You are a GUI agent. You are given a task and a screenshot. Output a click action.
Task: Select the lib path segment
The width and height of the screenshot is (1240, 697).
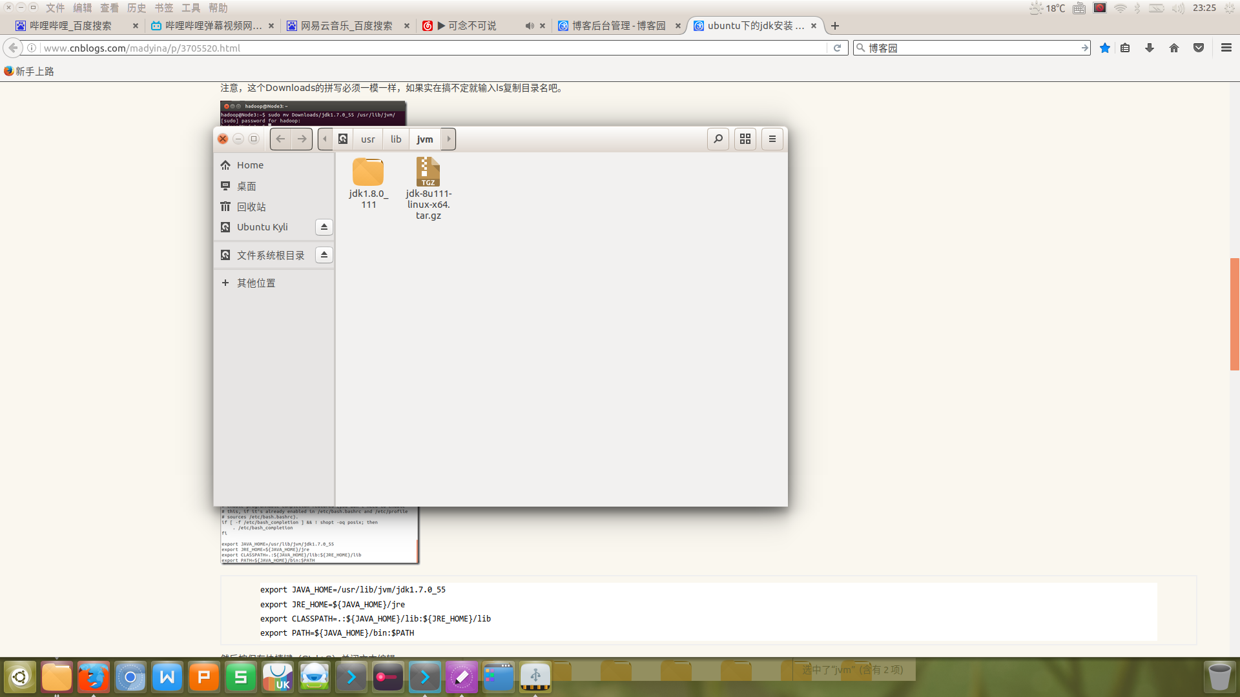tap(396, 139)
